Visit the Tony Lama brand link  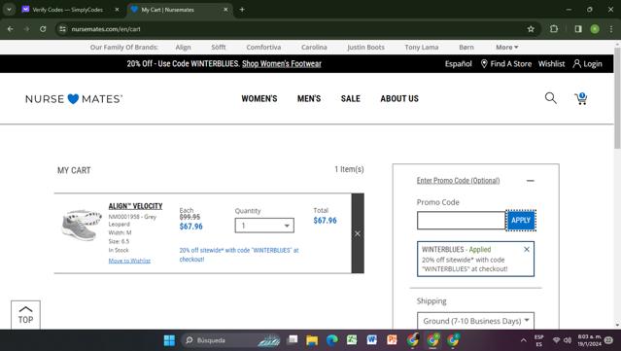click(x=422, y=47)
